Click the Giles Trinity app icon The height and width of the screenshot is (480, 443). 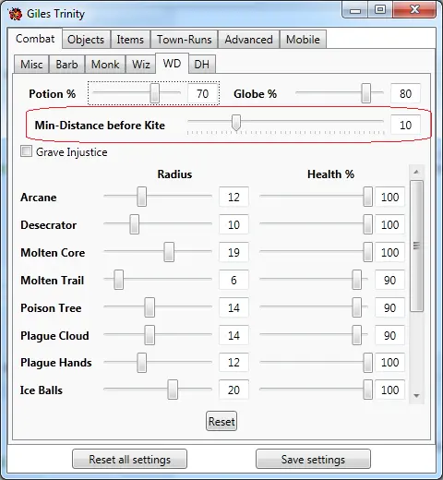coord(15,14)
